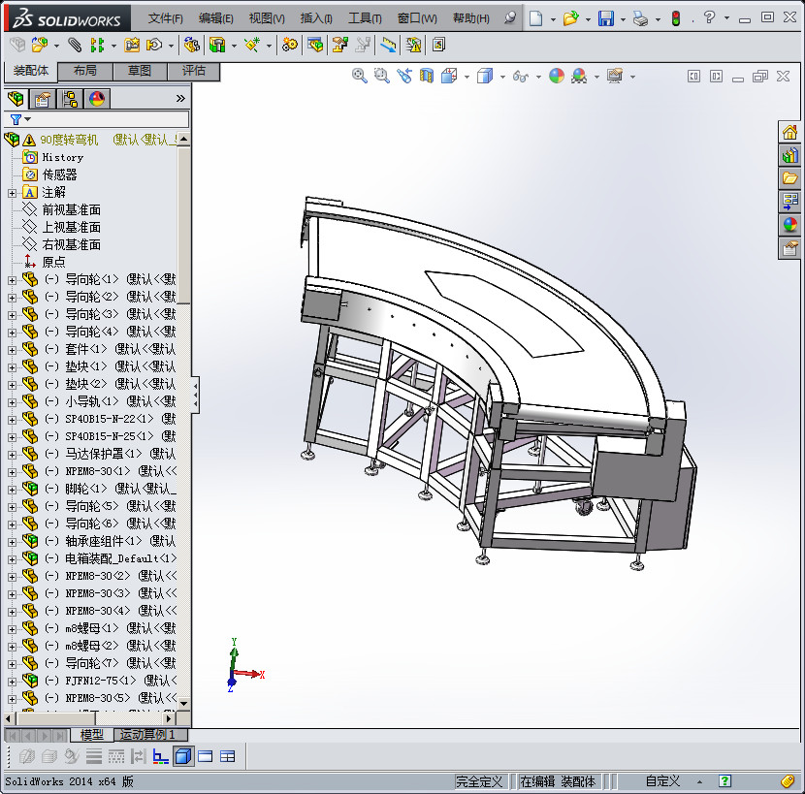
Task: Click the Linear Component Pattern icon
Action: (x=97, y=46)
